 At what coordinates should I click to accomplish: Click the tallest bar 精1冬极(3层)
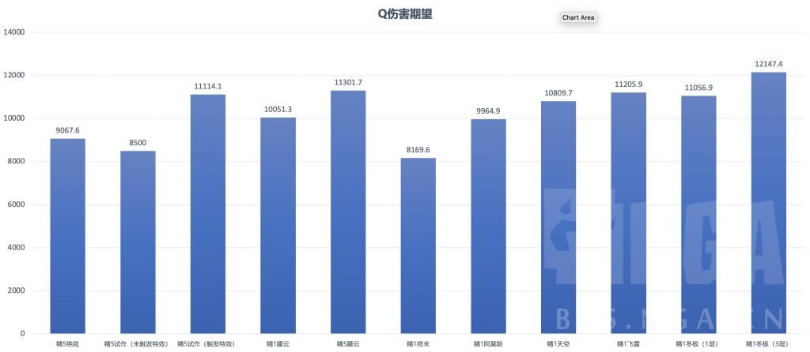pyautogui.click(x=768, y=203)
